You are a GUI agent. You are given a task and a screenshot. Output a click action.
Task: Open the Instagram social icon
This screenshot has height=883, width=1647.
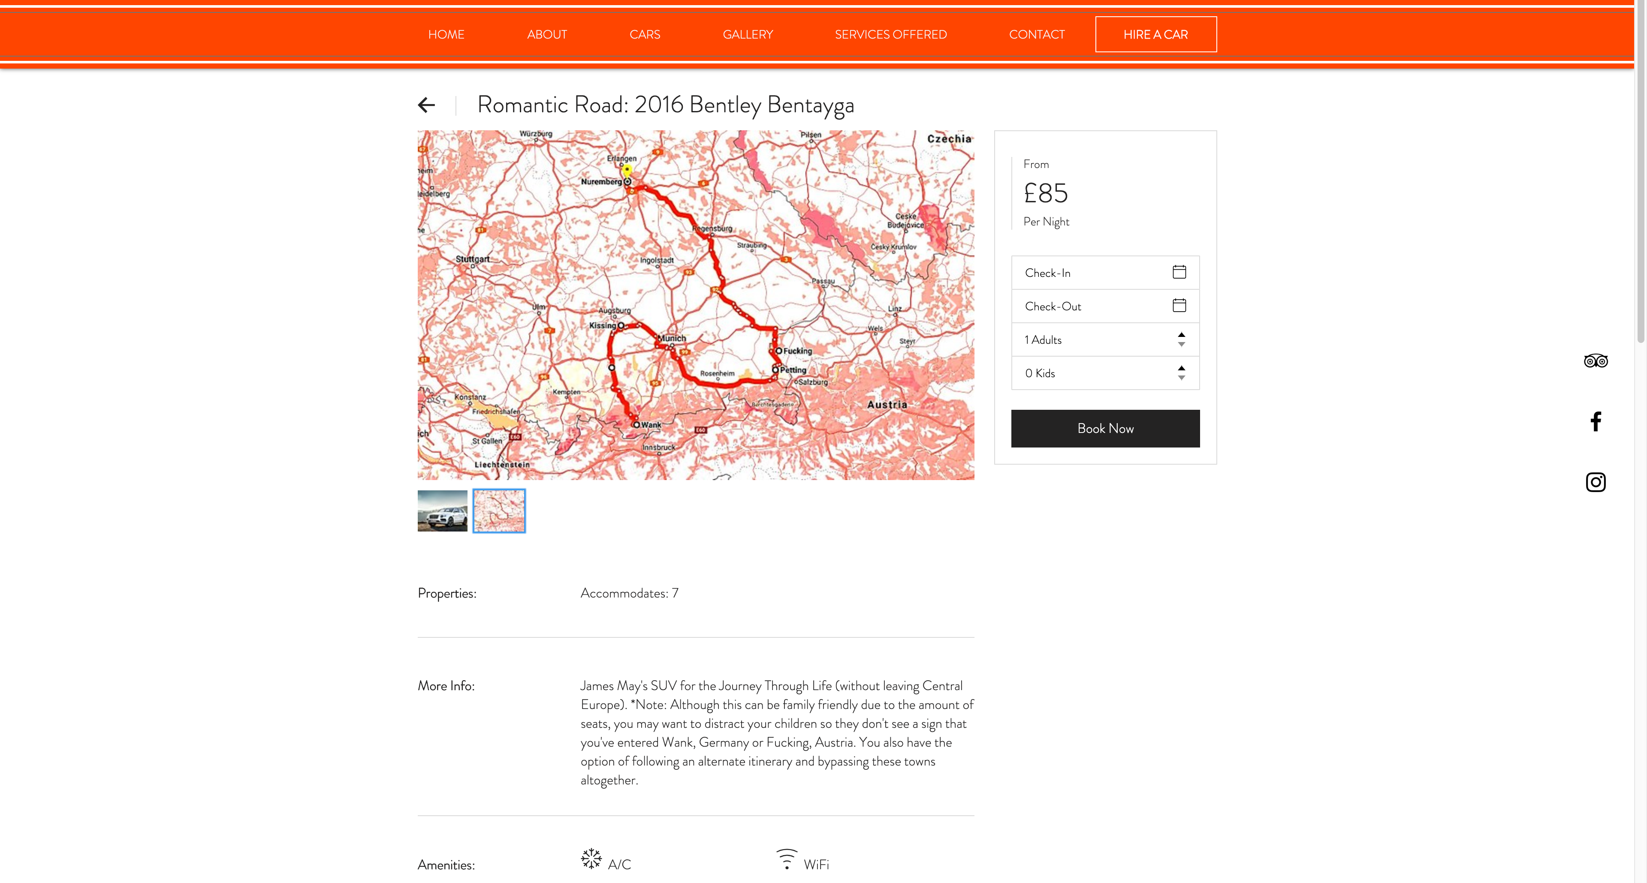click(1595, 482)
